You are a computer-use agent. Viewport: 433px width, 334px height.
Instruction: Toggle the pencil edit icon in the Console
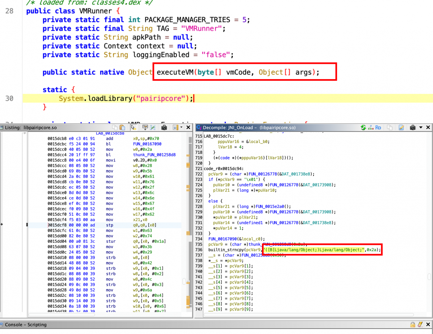421,325
